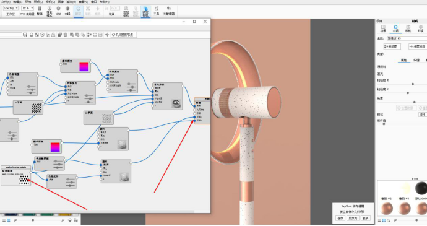This screenshot has width=427, height=226.
Task: Switch to the 纹理 sub-tab
Action: pos(416,60)
